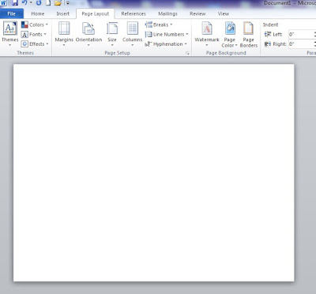Expand the Breaks dropdown

pyautogui.click(x=159, y=24)
